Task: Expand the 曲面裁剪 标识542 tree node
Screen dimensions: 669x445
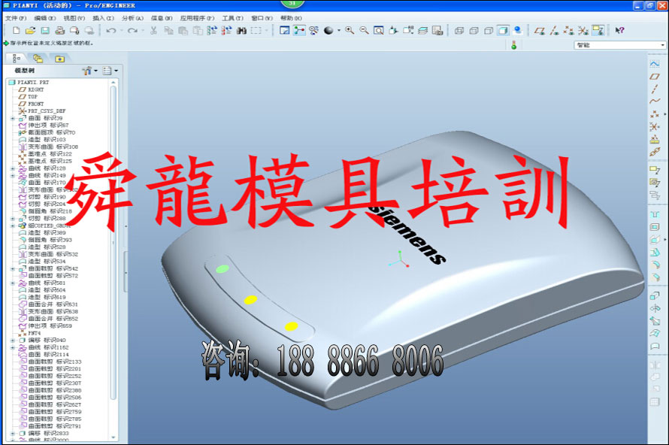Action: (13, 269)
